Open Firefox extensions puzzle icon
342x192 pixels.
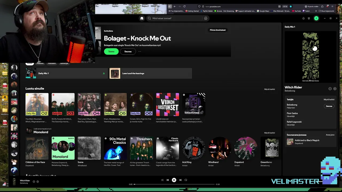pyautogui.click(x=322, y=6)
